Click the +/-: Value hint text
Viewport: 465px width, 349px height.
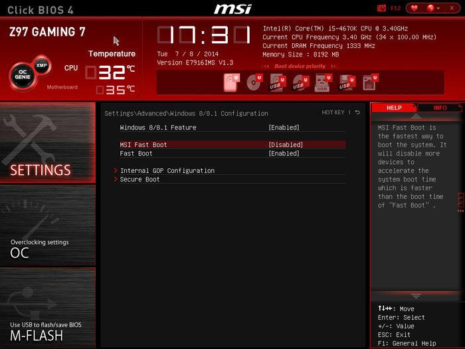coord(396,326)
